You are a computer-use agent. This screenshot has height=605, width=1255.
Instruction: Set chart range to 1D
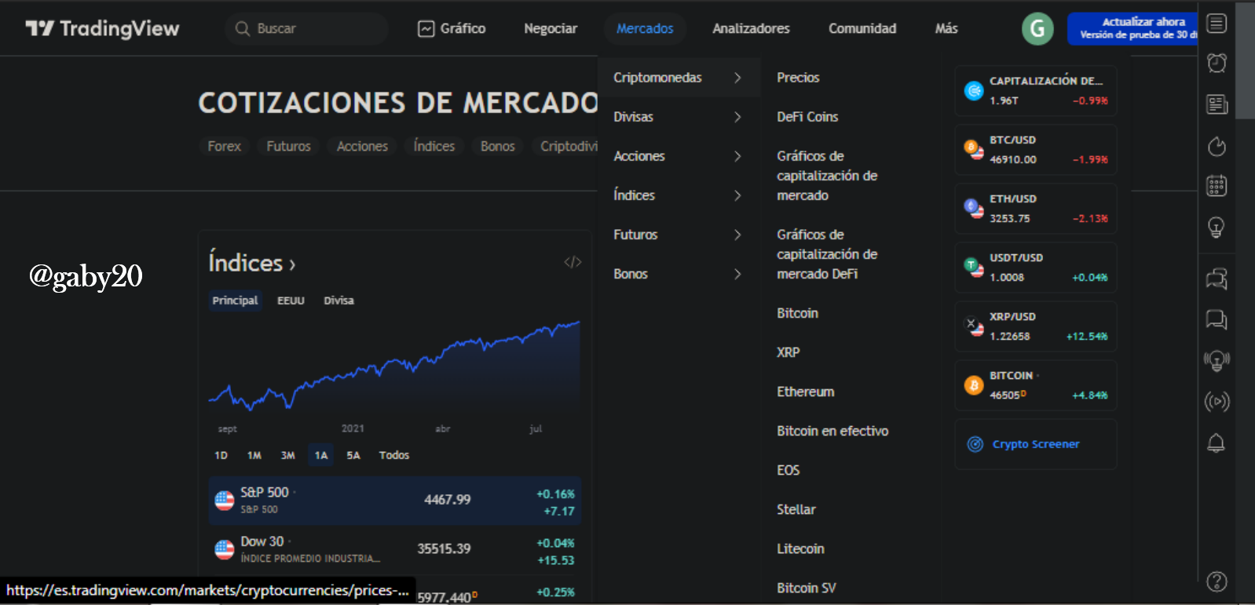(x=221, y=455)
